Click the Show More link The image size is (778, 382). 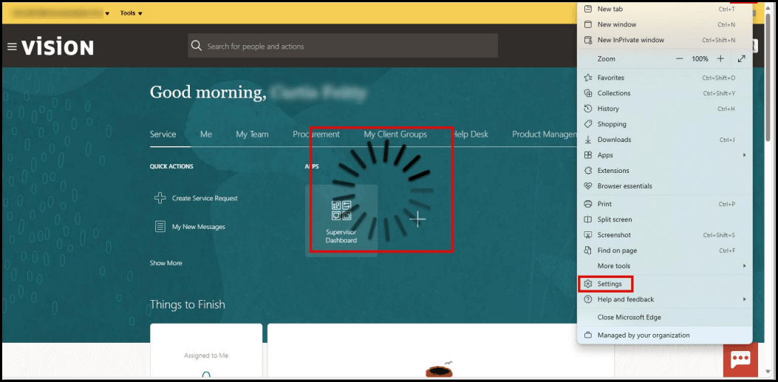166,263
